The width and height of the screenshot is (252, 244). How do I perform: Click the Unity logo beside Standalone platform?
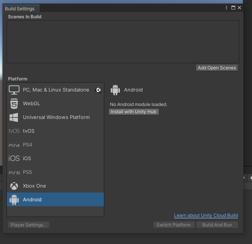[98, 90]
